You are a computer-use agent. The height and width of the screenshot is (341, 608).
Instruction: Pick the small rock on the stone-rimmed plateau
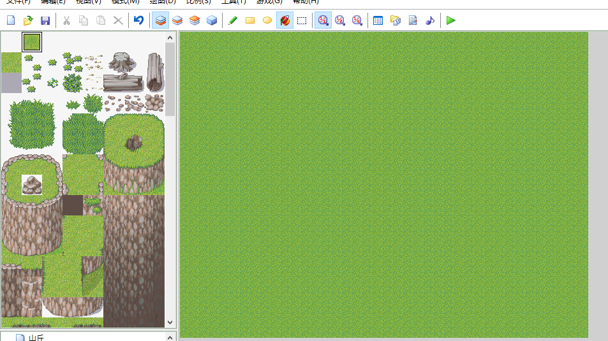(32, 185)
